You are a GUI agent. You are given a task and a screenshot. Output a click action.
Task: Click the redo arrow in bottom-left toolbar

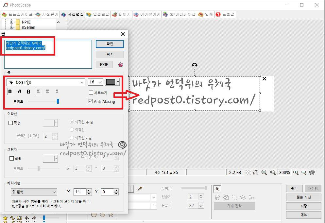point(34,218)
